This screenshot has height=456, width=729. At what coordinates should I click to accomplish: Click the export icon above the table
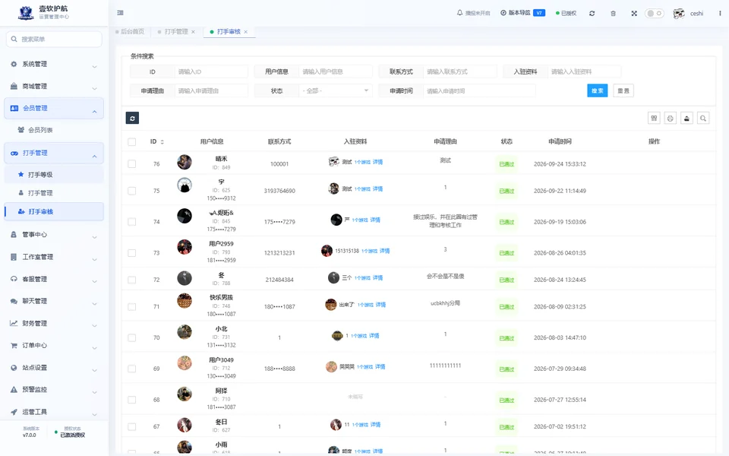pos(686,119)
